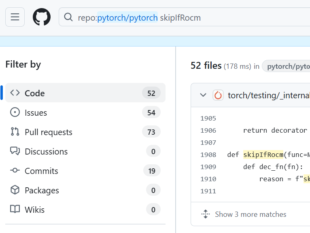Click line number 1911
The image size is (310, 233).
208,191
